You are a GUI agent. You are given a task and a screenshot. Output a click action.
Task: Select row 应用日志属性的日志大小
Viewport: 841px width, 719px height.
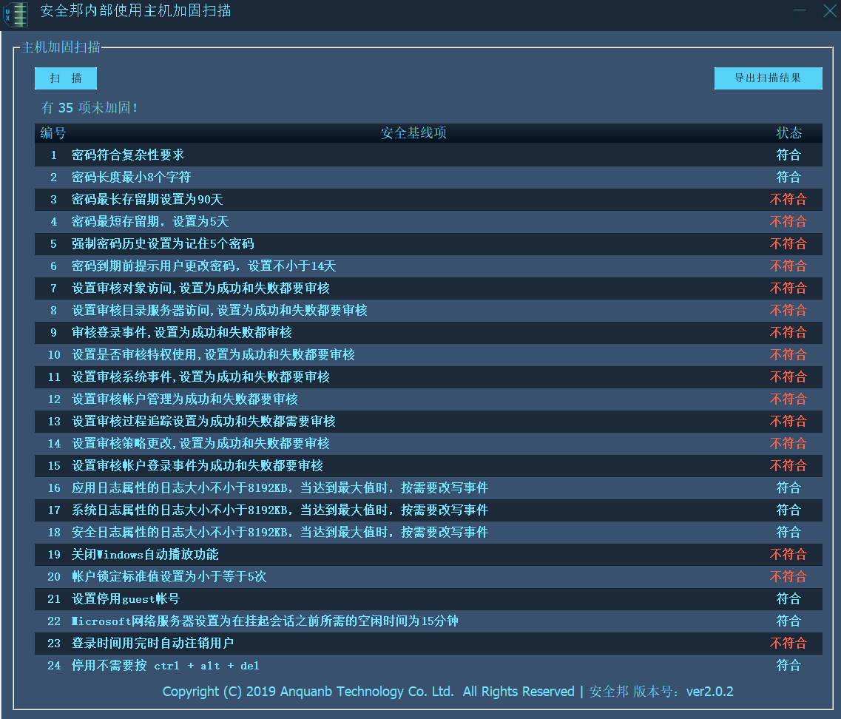(x=428, y=487)
